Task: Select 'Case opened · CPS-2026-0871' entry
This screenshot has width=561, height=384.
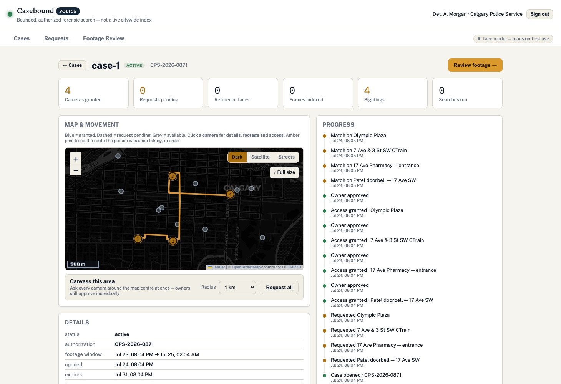Action: 366,375
